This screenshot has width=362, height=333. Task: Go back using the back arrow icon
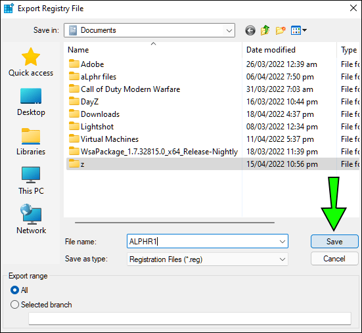coord(250,30)
